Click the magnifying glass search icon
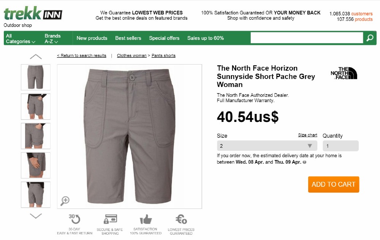Screen dimensions: 380x240 [x=370, y=38]
